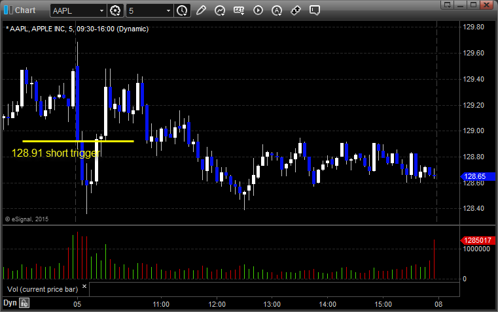The width and height of the screenshot is (498, 312).
Task: Click the Dyn label at bottom left
Action: point(10,303)
